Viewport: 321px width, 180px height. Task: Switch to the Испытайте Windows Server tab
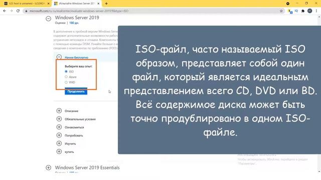click(x=77, y=3)
